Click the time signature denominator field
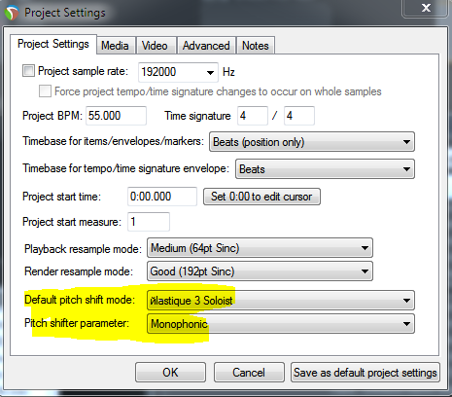Viewport: 452px width, 397px height. 299,116
